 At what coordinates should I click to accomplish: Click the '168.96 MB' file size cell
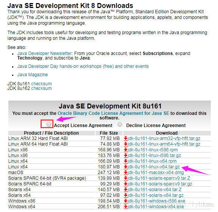[x=109, y=150]
